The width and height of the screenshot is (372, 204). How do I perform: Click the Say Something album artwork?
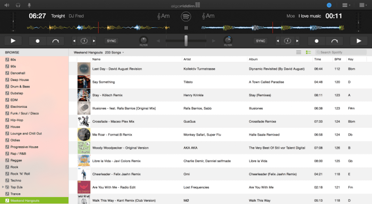click(x=84, y=82)
